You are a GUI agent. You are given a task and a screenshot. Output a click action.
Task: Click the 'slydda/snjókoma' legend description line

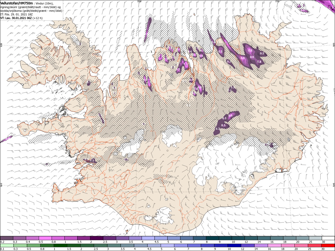tap(31, 10)
